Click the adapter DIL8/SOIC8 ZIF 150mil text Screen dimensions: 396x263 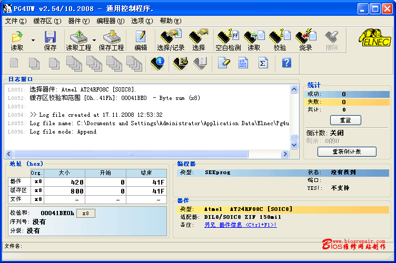point(242,217)
